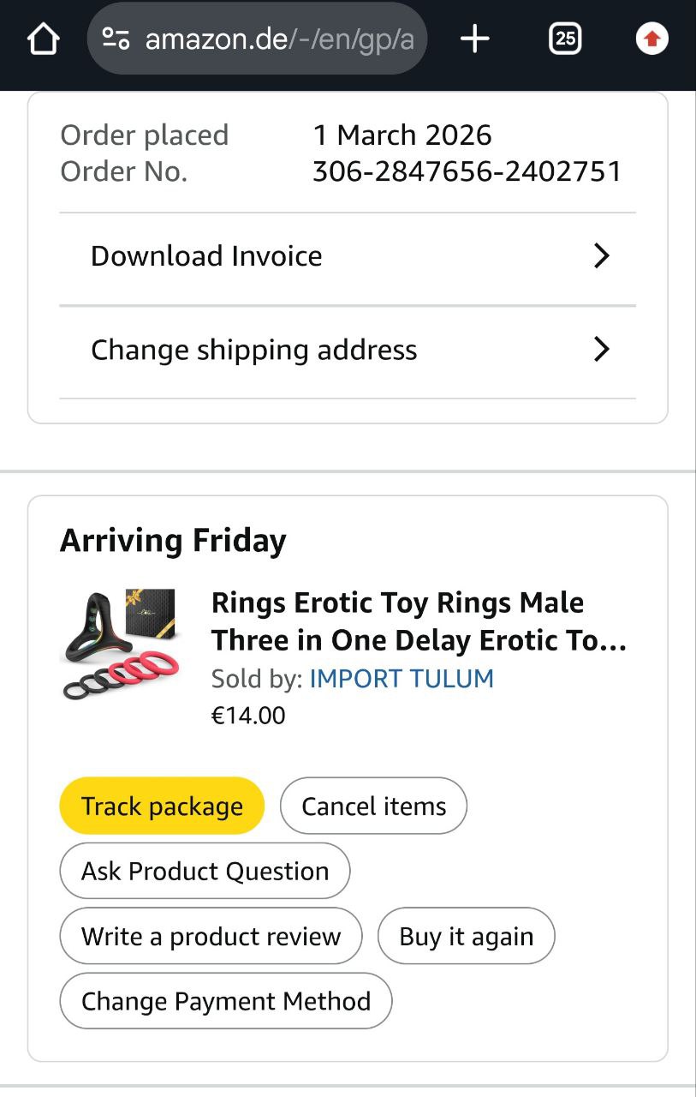
Task: Tap Change Payment Method button
Action: click(x=225, y=1001)
